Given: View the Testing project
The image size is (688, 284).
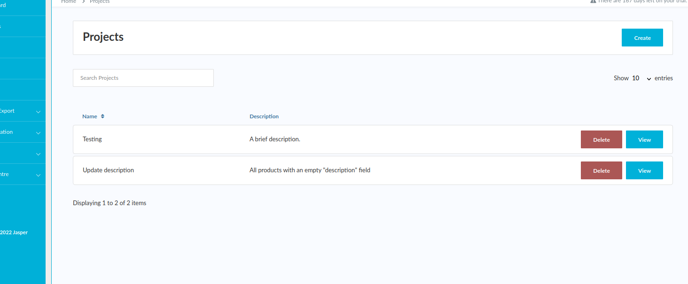Looking at the screenshot, I should pyautogui.click(x=644, y=139).
